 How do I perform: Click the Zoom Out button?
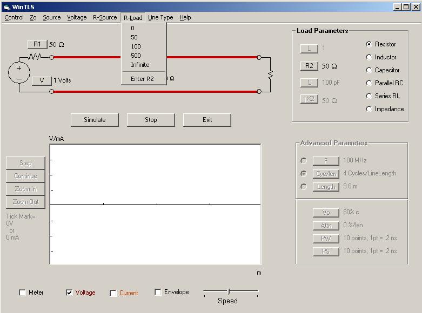(x=25, y=202)
